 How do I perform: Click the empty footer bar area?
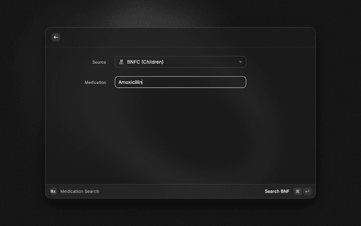click(180, 192)
